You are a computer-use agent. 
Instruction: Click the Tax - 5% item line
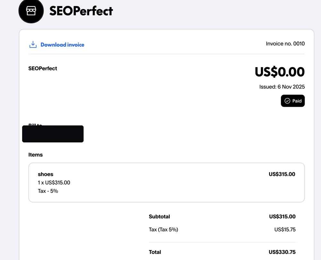pyautogui.click(x=48, y=191)
